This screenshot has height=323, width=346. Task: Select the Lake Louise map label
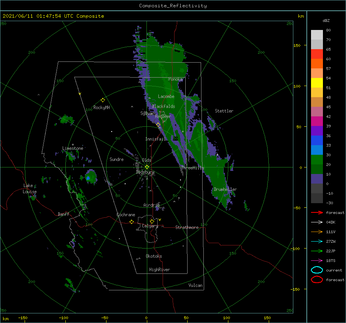[30, 189]
